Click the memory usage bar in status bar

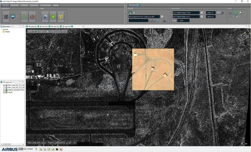27,149
